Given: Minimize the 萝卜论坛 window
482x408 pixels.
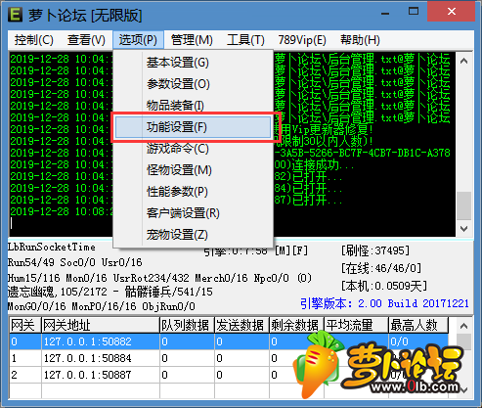Looking at the screenshot, I should (x=385, y=13).
